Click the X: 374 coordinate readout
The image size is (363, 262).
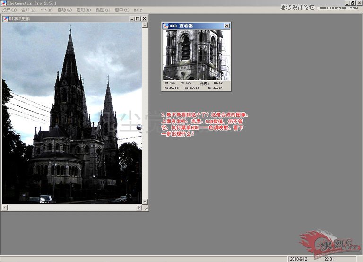pyautogui.click(x=170, y=83)
